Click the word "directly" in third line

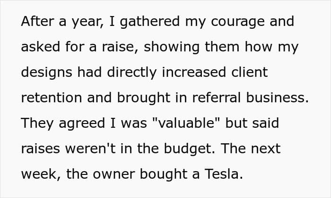(x=132, y=73)
